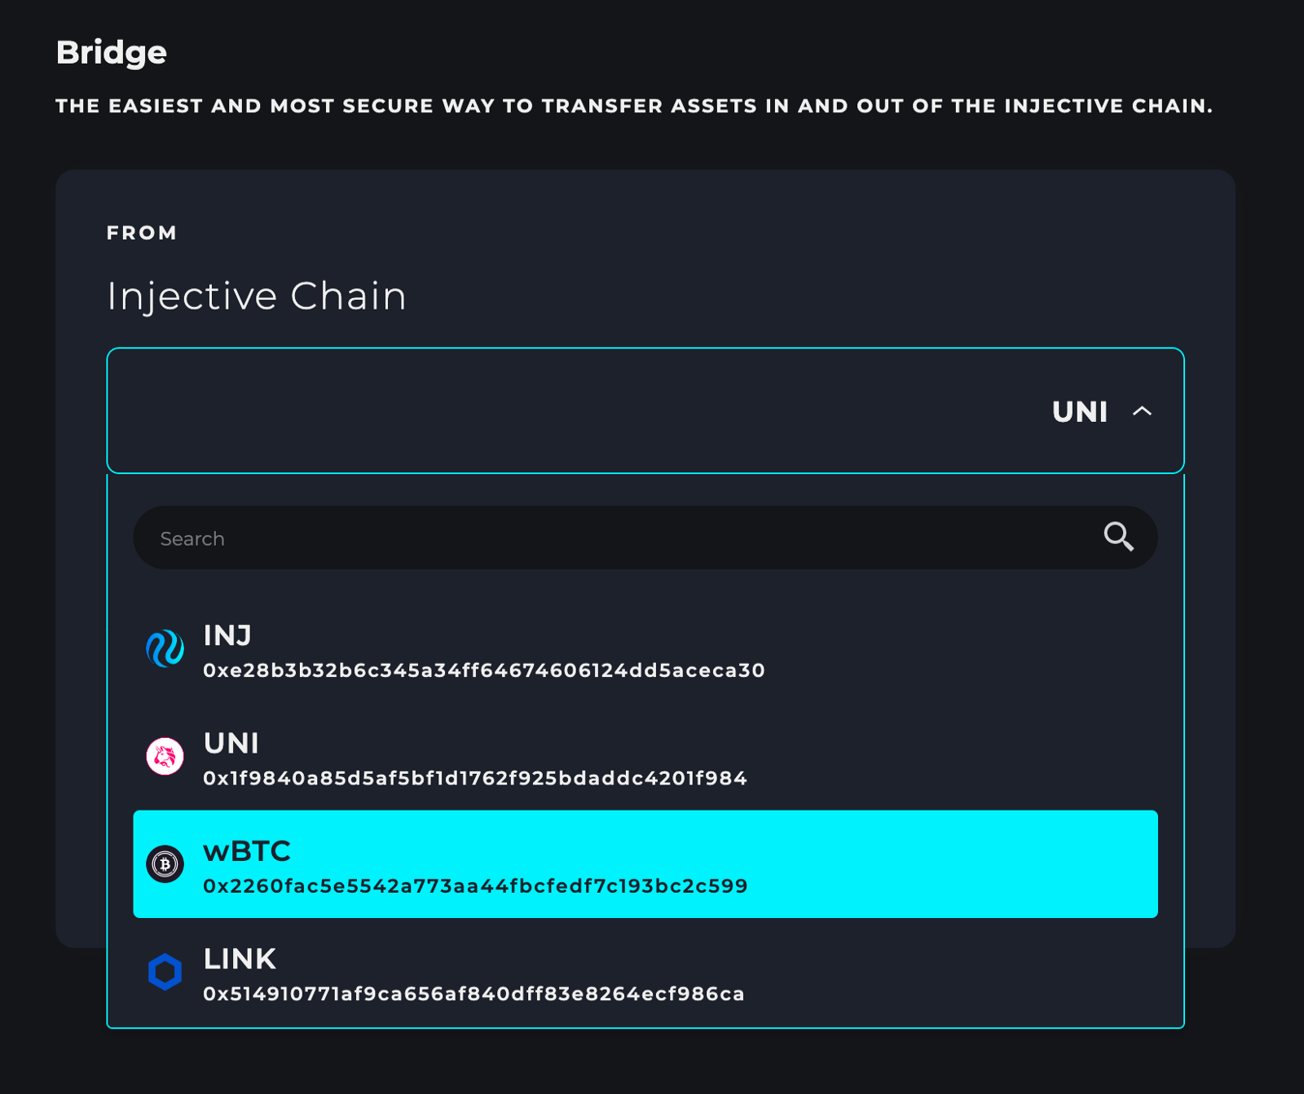Viewport: 1304px width, 1094px height.
Task: Choose the UNI option in the list
Action: 231,743
